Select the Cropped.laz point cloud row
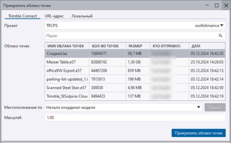Viewport: 231px width, 143px height. (x=67, y=53)
